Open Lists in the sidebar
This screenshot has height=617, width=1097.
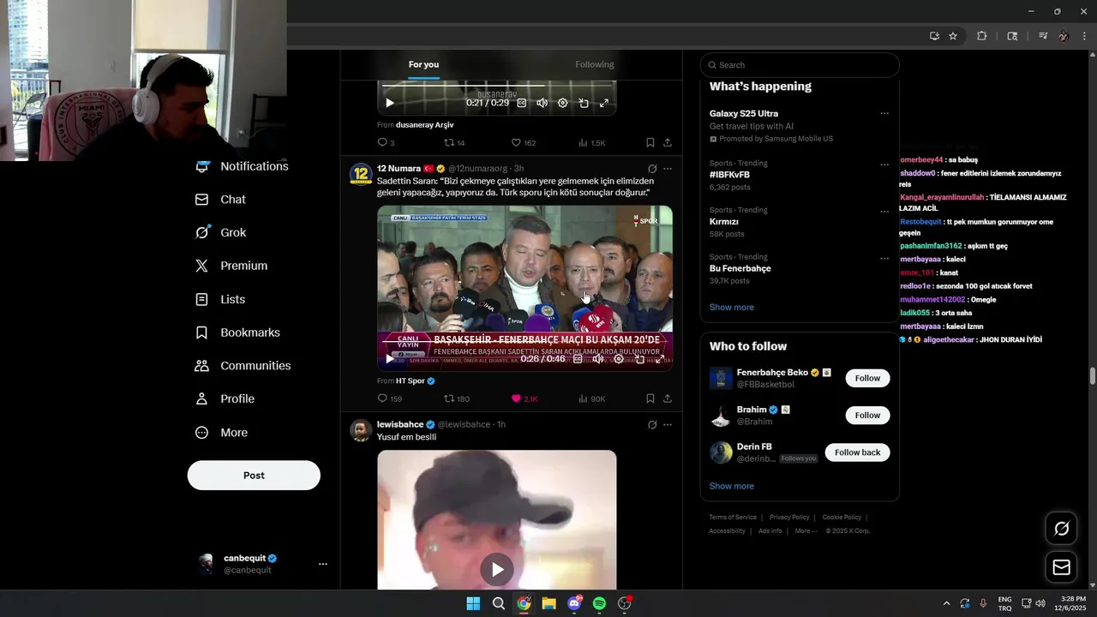220,299
